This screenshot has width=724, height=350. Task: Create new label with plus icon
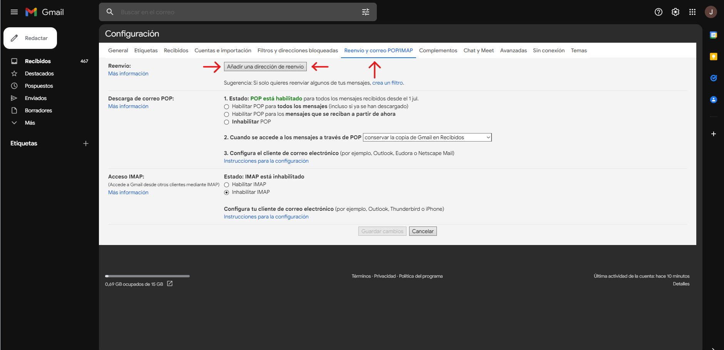coord(86,143)
